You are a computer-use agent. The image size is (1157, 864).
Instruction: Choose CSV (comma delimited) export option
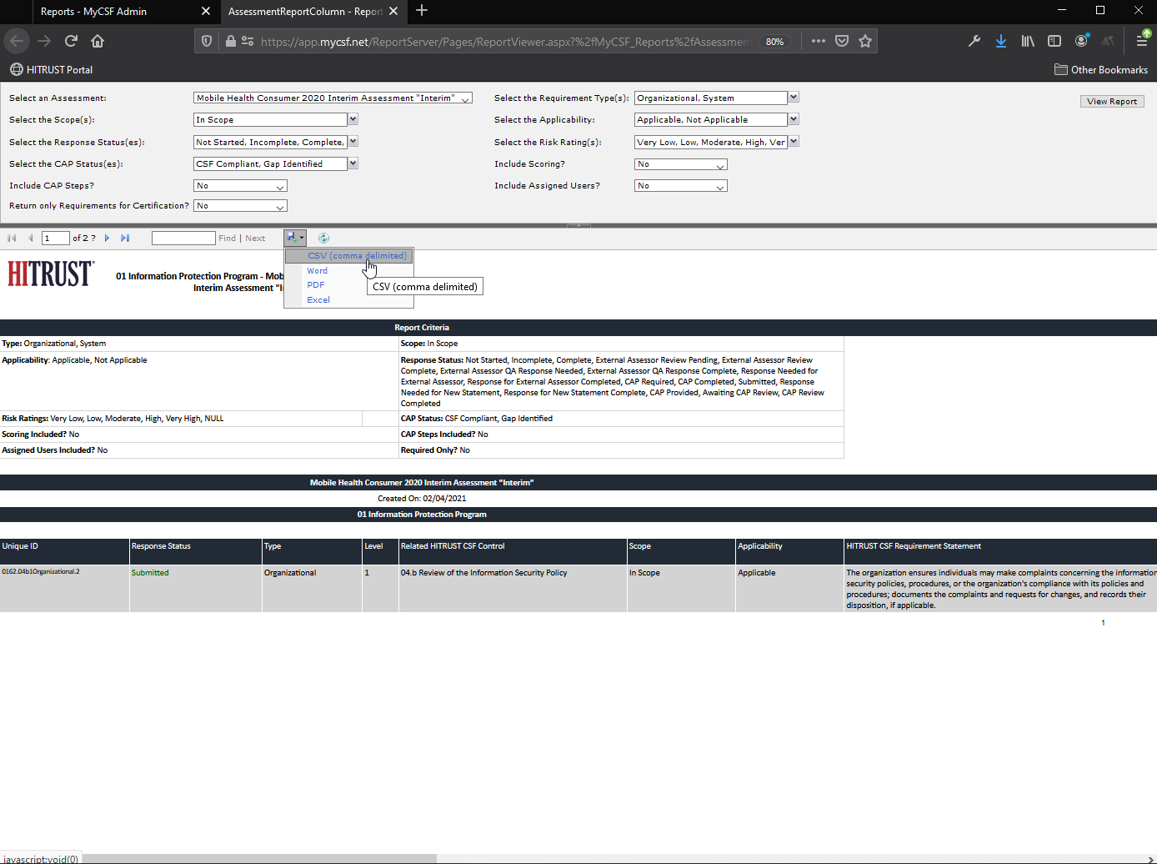tap(357, 256)
